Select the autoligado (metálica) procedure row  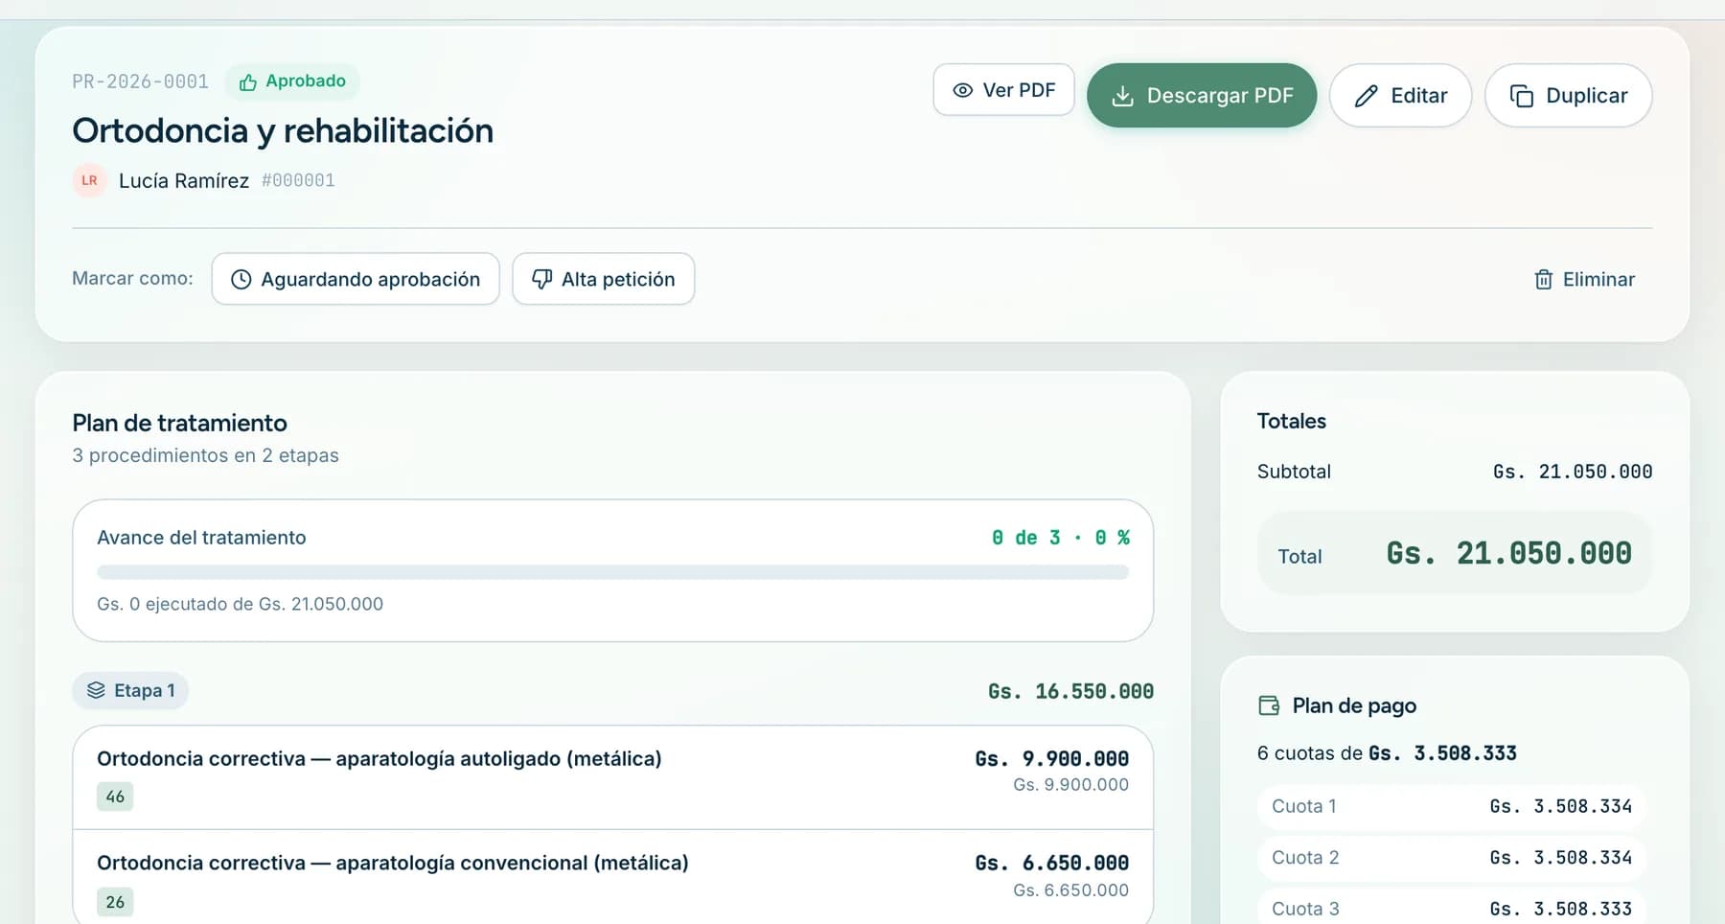tap(613, 777)
